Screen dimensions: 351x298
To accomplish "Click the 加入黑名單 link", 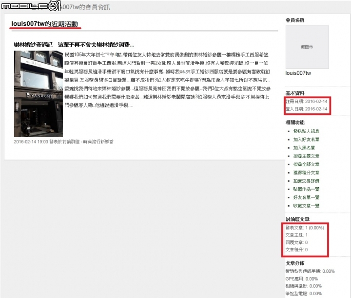I will click(x=304, y=148).
